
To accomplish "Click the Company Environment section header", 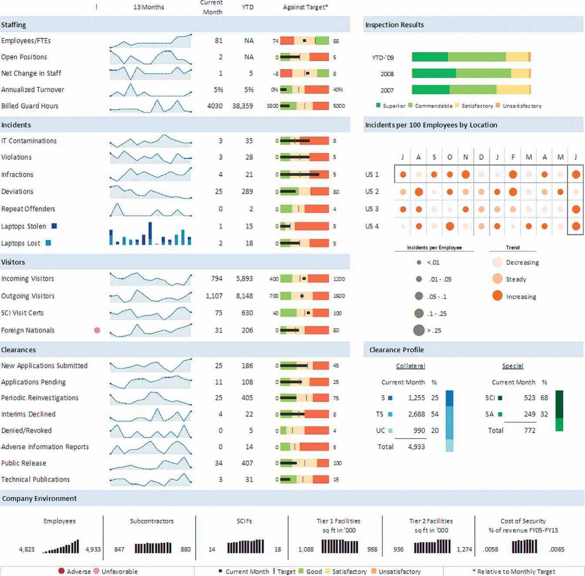I will pos(292,499).
